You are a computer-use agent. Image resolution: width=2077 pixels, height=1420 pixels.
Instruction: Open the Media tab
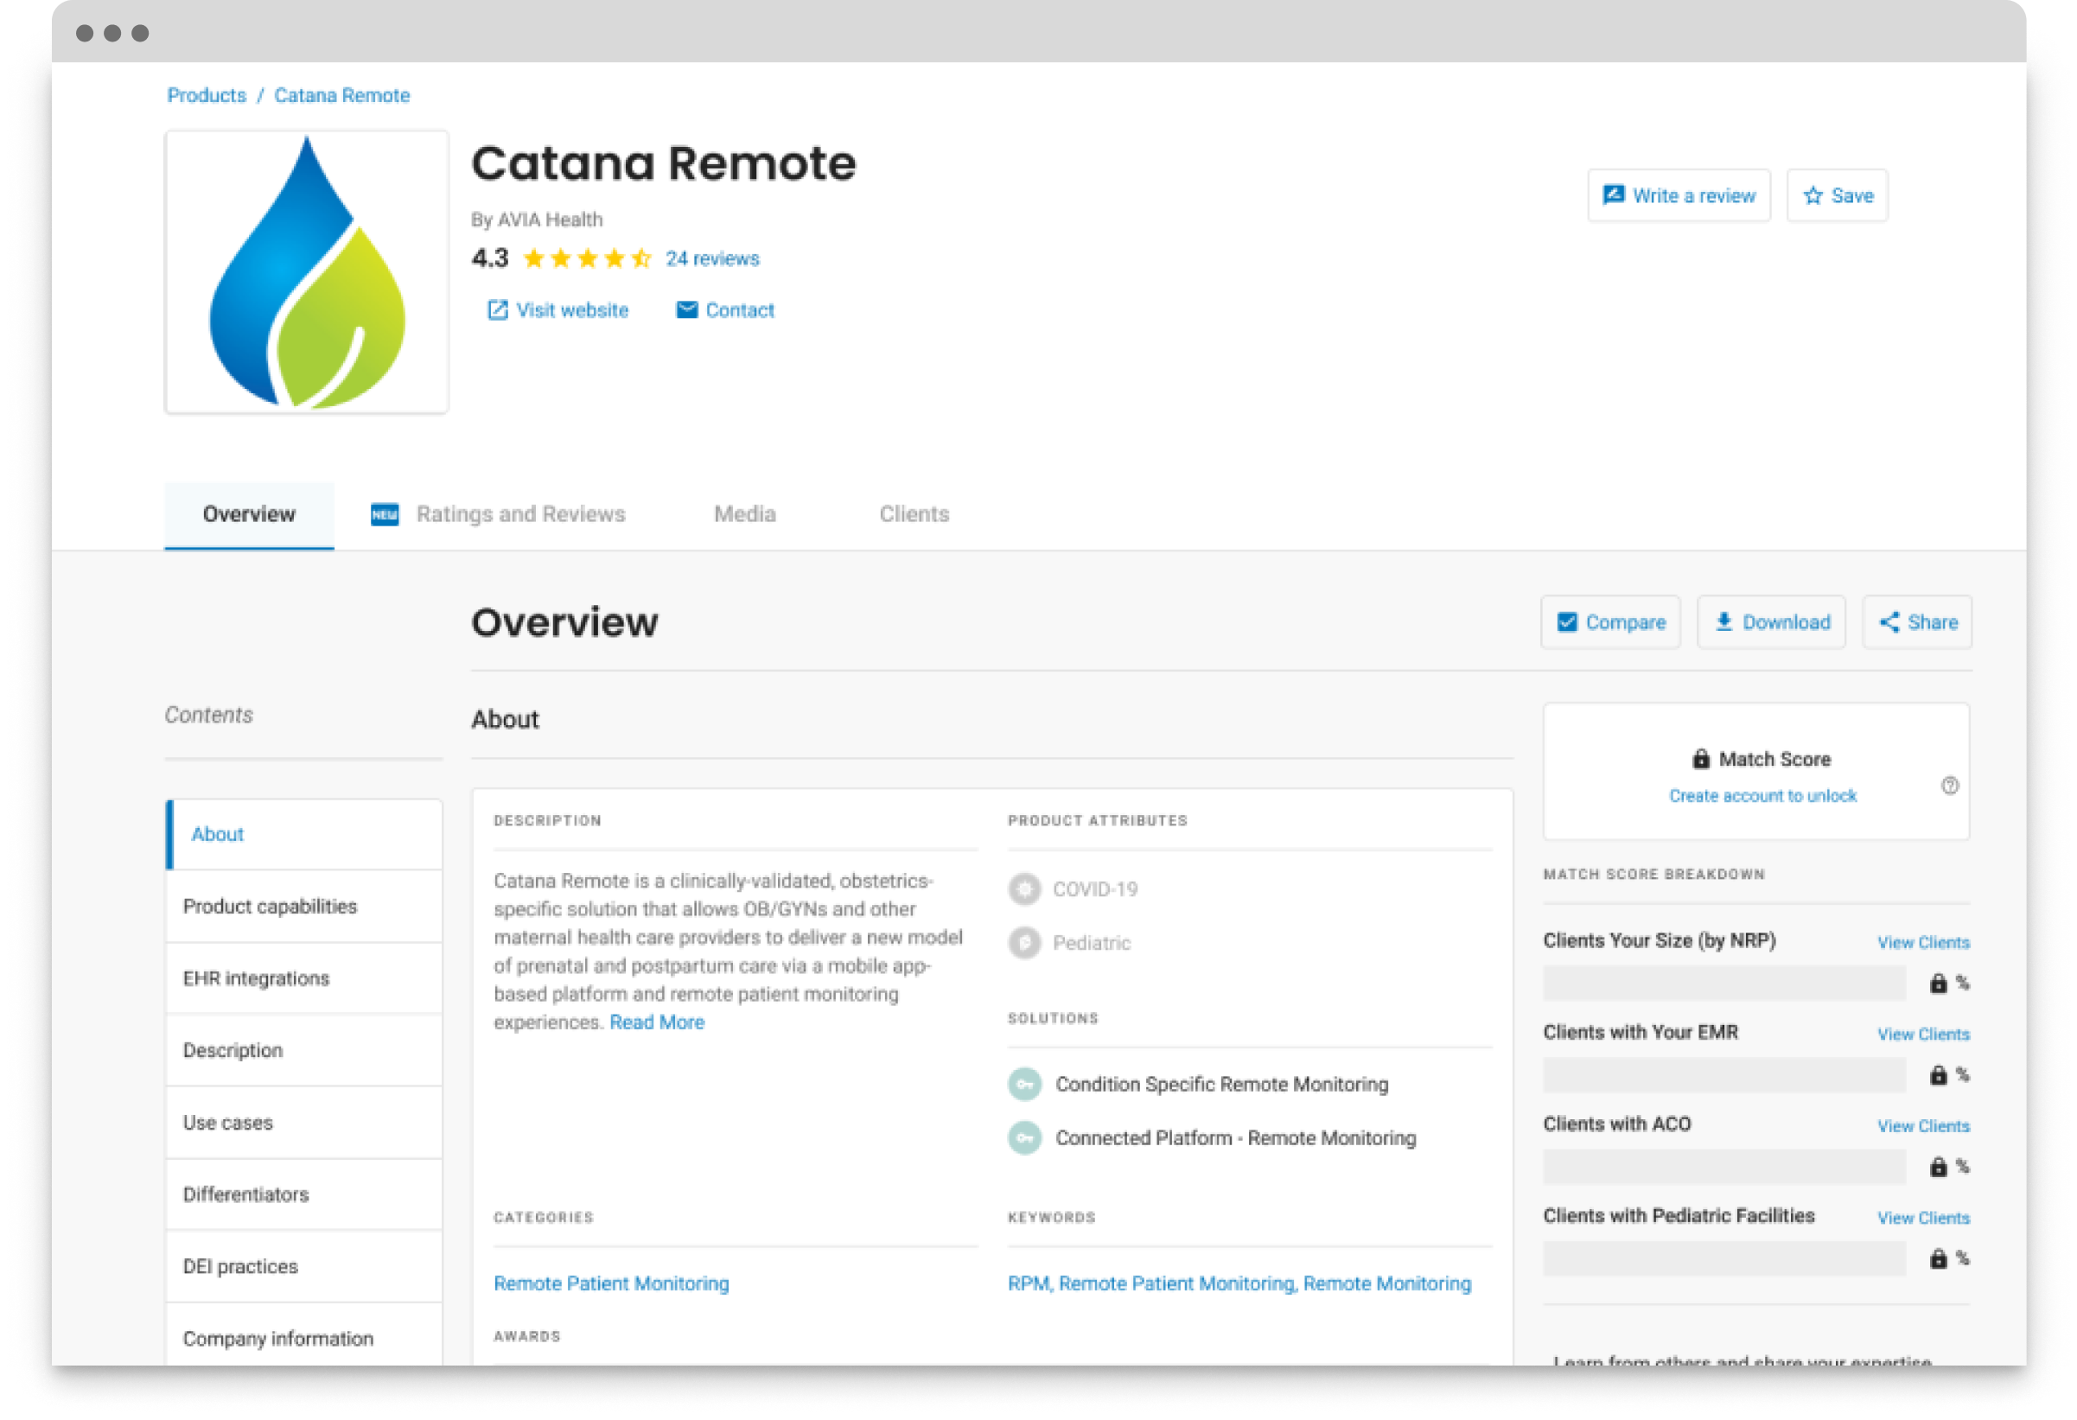tap(744, 514)
